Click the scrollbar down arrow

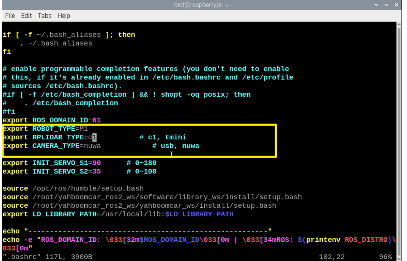click(x=399, y=258)
